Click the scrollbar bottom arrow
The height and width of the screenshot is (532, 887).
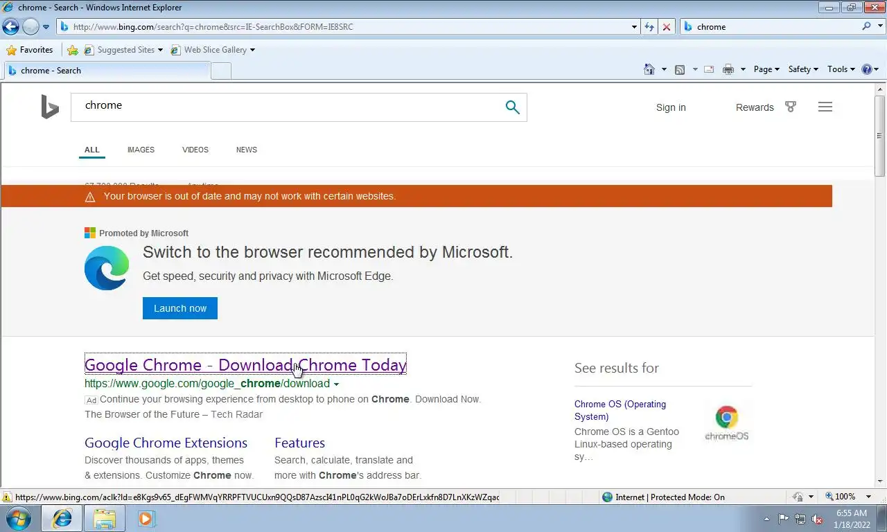click(880, 481)
